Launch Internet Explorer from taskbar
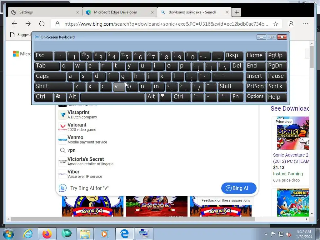The image size is (320, 240). tap(28, 234)
